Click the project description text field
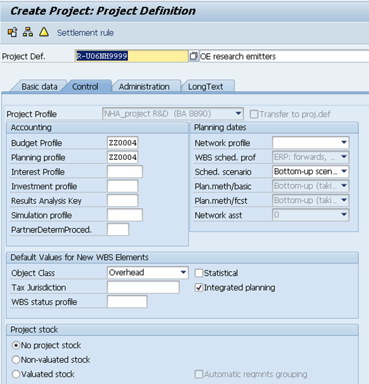Viewport: 369px width, 384px height. click(x=284, y=56)
